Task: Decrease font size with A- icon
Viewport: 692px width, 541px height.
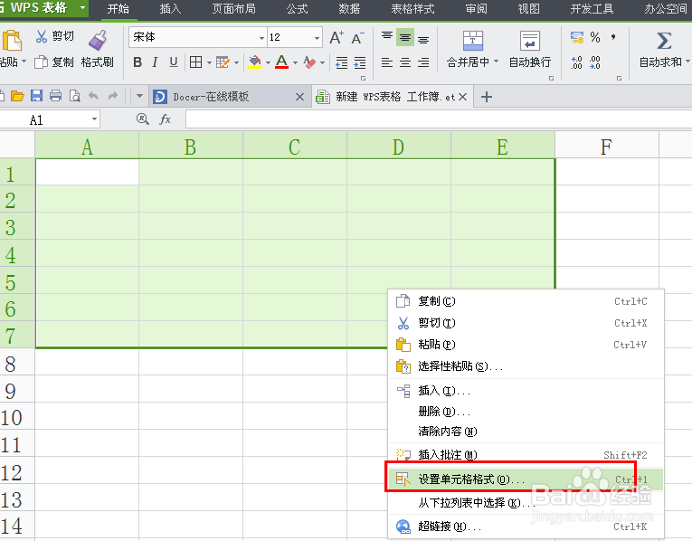Action: [358, 38]
